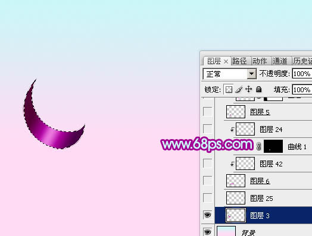
Task: Show 图层 25 via its visibility box
Action: [x=207, y=198]
